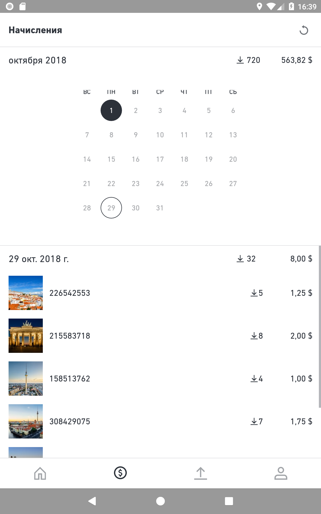Open image entry 226542553
This screenshot has width=321, height=514.
pos(160,293)
